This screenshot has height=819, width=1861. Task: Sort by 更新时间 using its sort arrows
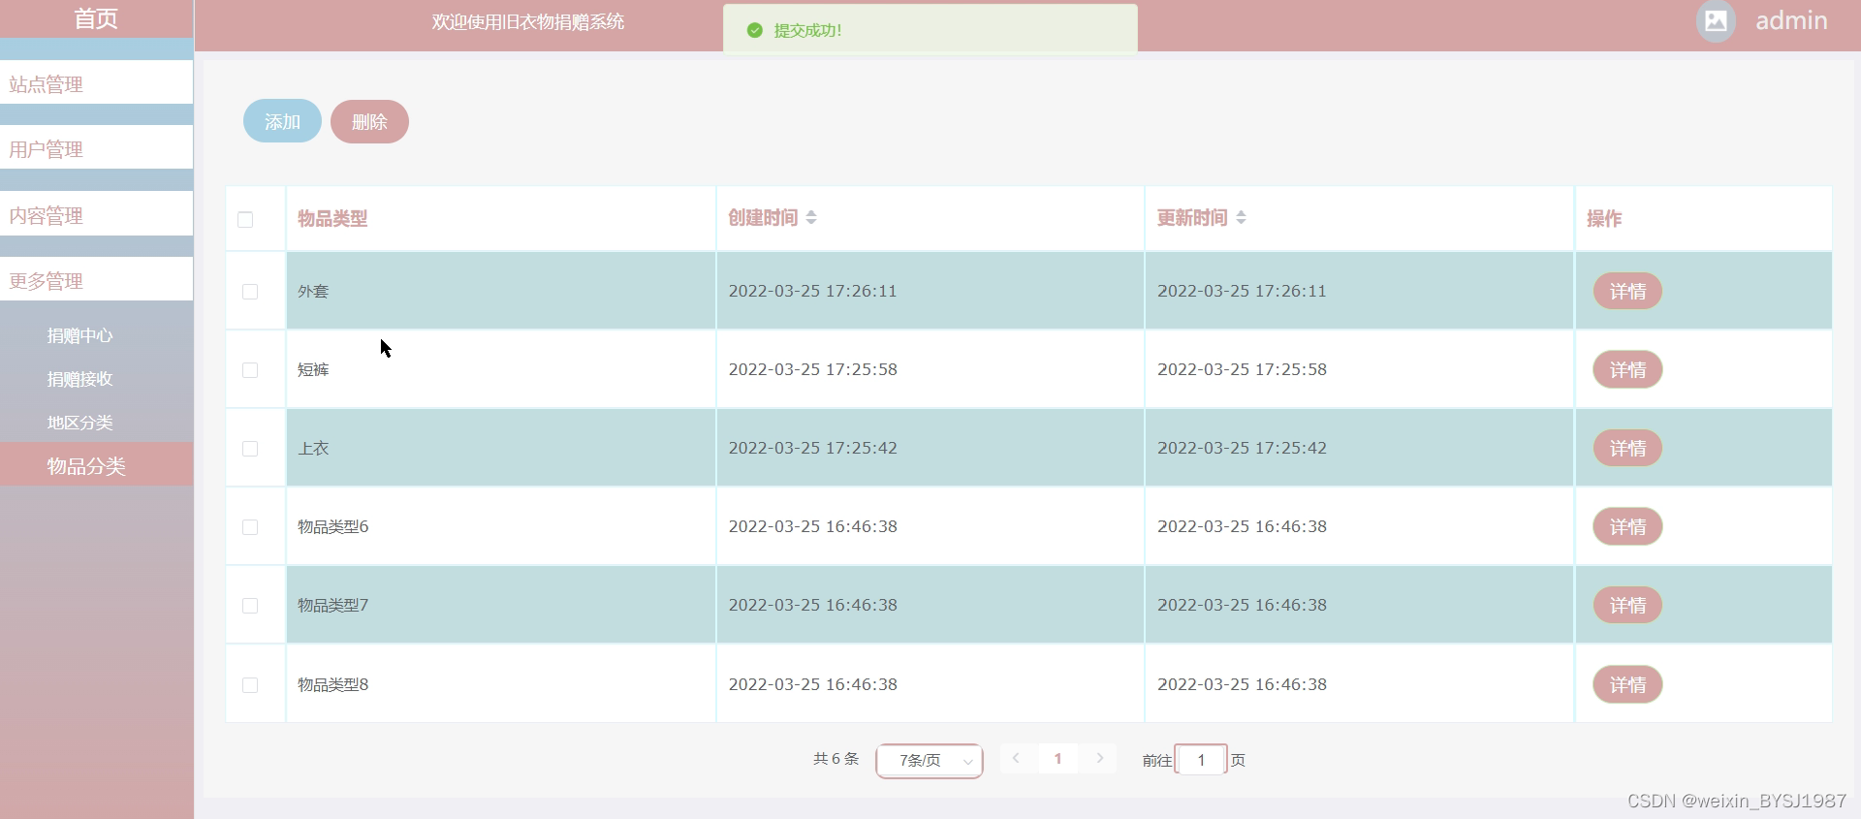tap(1241, 217)
